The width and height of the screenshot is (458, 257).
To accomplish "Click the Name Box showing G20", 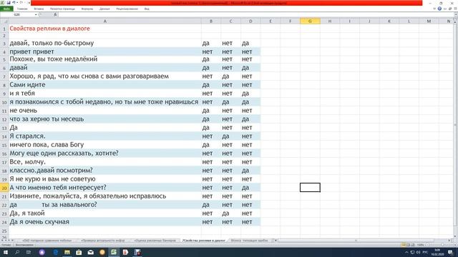I will click(x=17, y=14).
